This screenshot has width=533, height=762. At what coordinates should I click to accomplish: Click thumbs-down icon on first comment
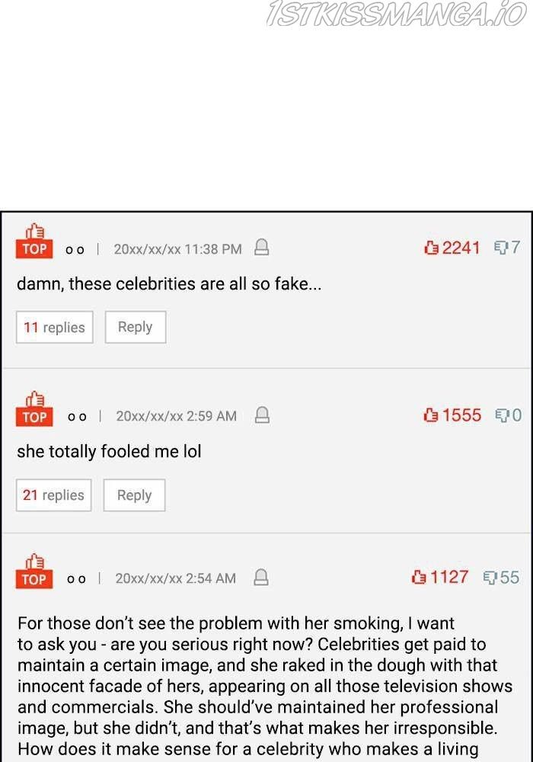(x=501, y=248)
